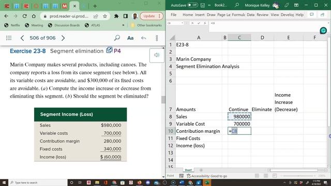This screenshot has width=331, height=186.
Task: Select the column E header
Action: (x=289, y=38)
